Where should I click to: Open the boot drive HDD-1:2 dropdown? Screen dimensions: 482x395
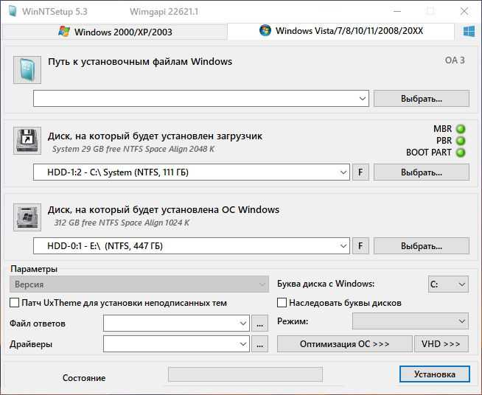343,172
